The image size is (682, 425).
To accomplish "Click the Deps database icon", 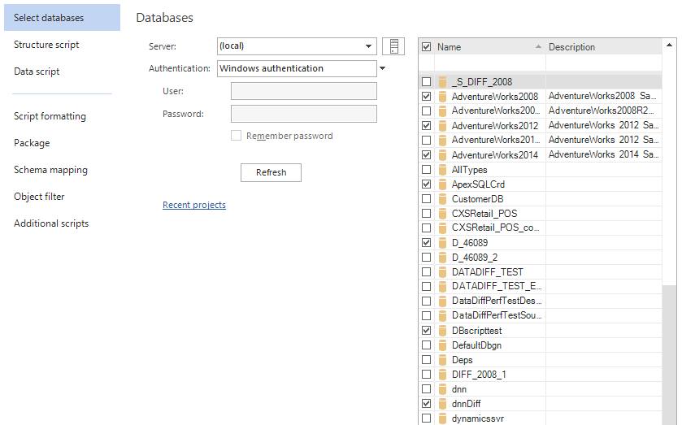I will [442, 360].
